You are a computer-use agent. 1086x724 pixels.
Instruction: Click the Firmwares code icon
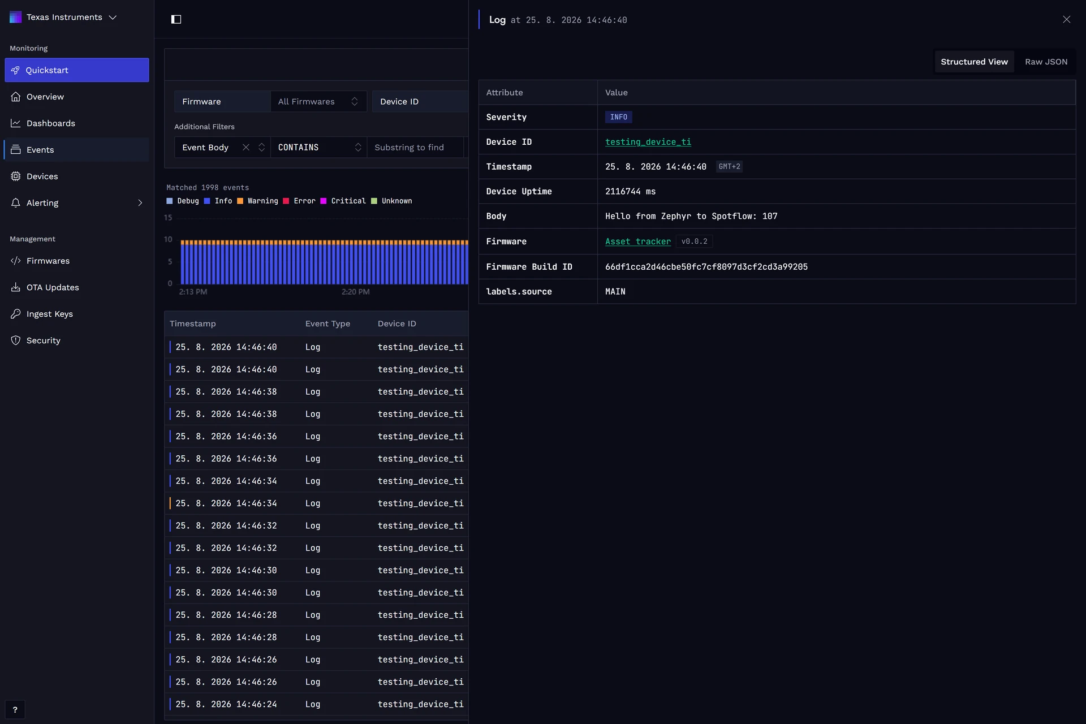tap(16, 261)
